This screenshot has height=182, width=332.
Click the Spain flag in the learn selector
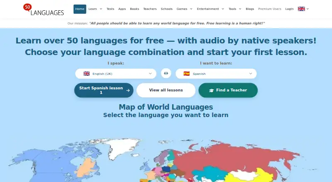pos(186,74)
